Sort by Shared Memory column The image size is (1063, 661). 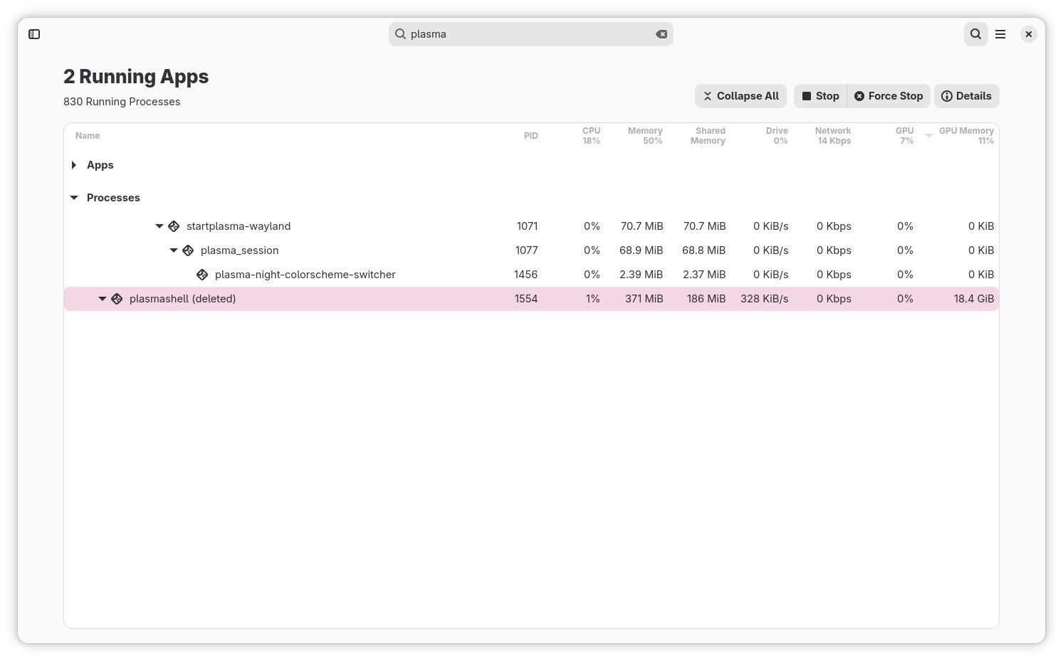coord(708,136)
